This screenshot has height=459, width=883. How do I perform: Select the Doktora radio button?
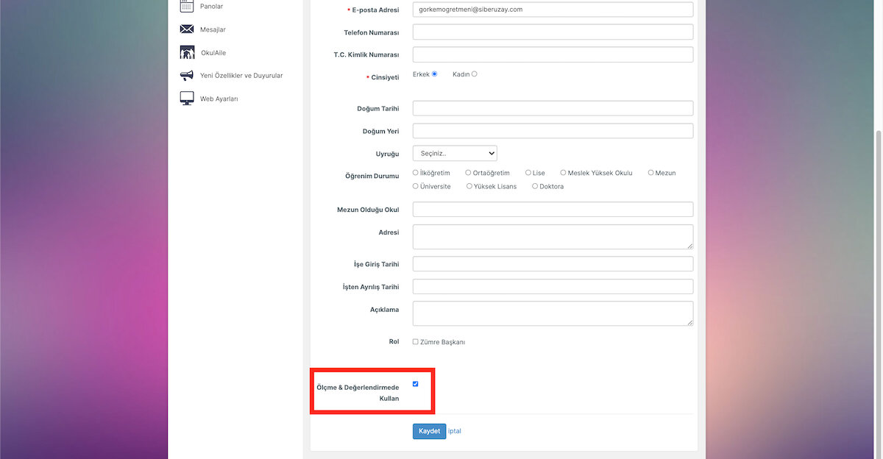point(535,186)
